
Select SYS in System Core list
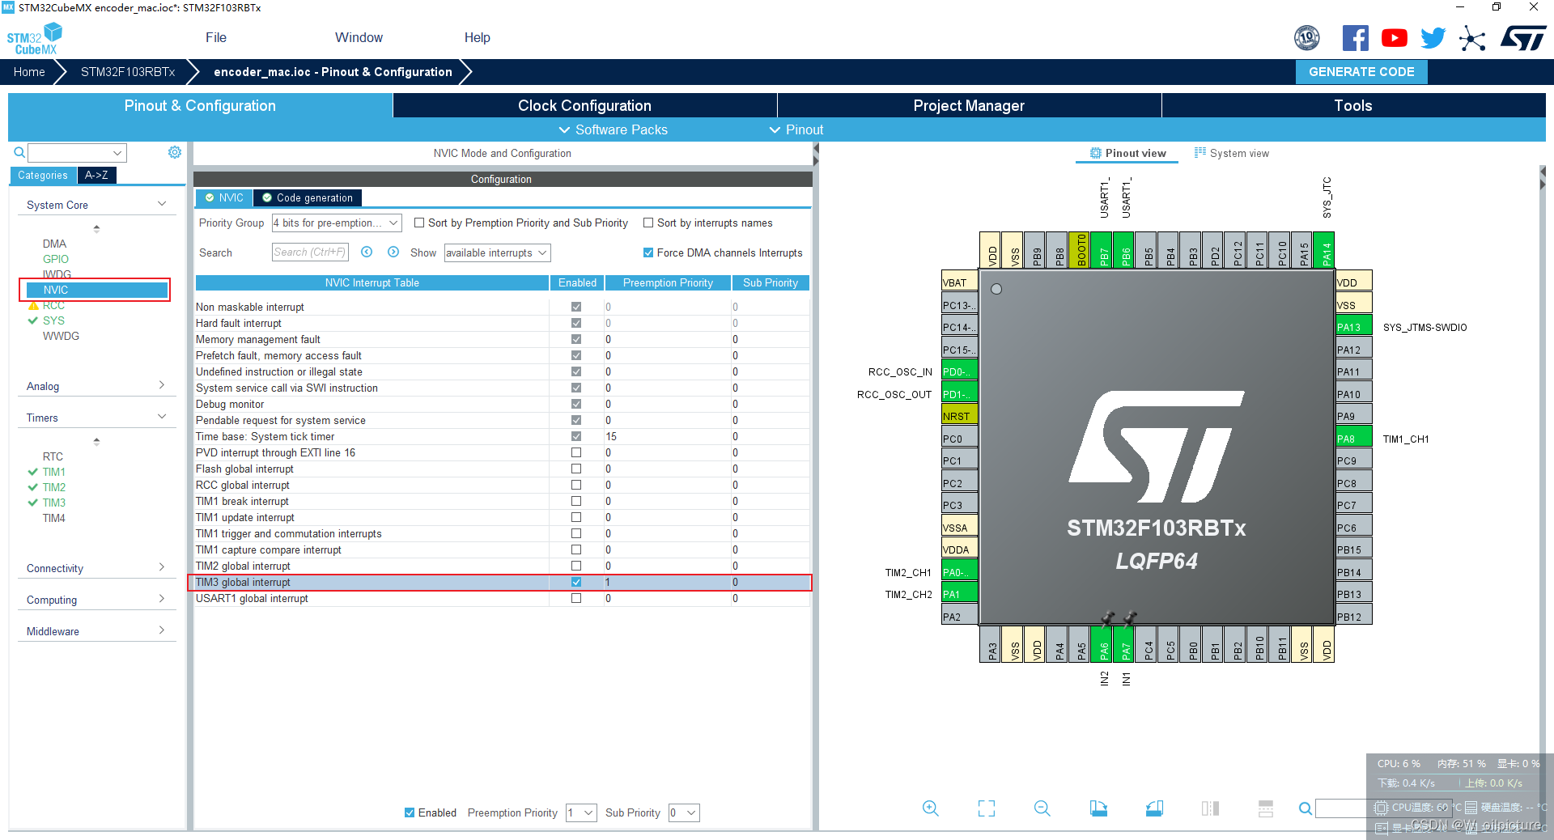53,320
